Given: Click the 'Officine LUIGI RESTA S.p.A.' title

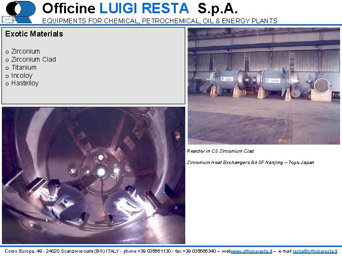Looking at the screenshot, I should [x=140, y=8].
